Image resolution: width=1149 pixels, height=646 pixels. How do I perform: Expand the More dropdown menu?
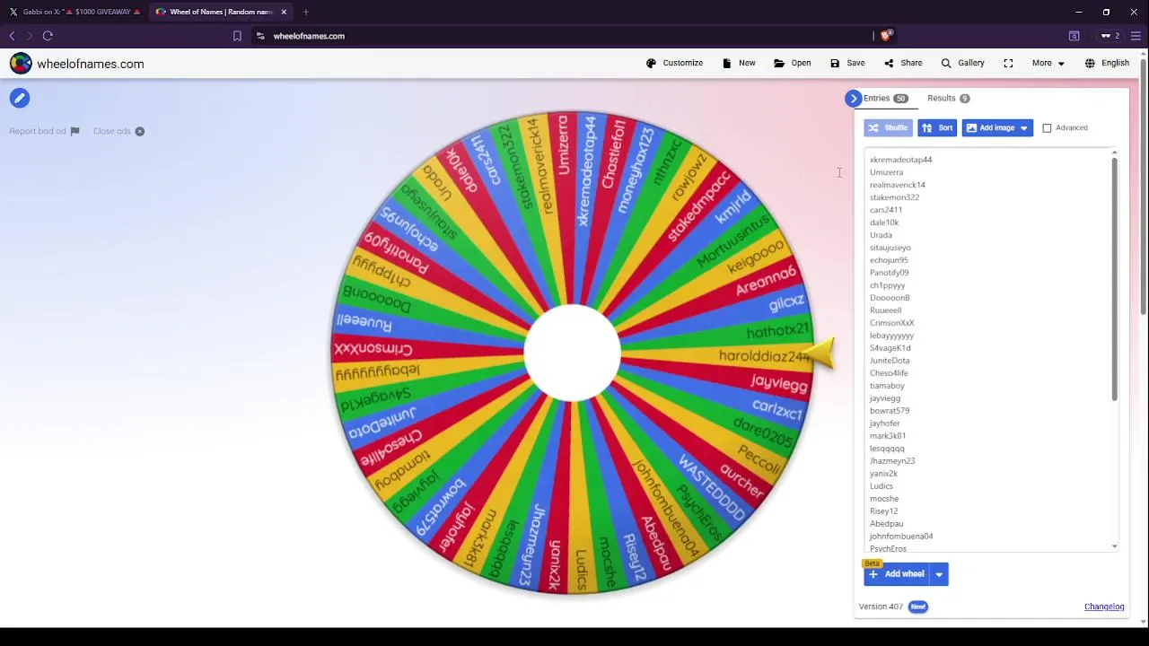coord(1048,63)
